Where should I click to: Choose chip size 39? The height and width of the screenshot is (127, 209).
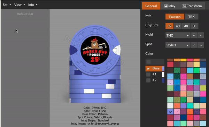[x=169, y=26]
